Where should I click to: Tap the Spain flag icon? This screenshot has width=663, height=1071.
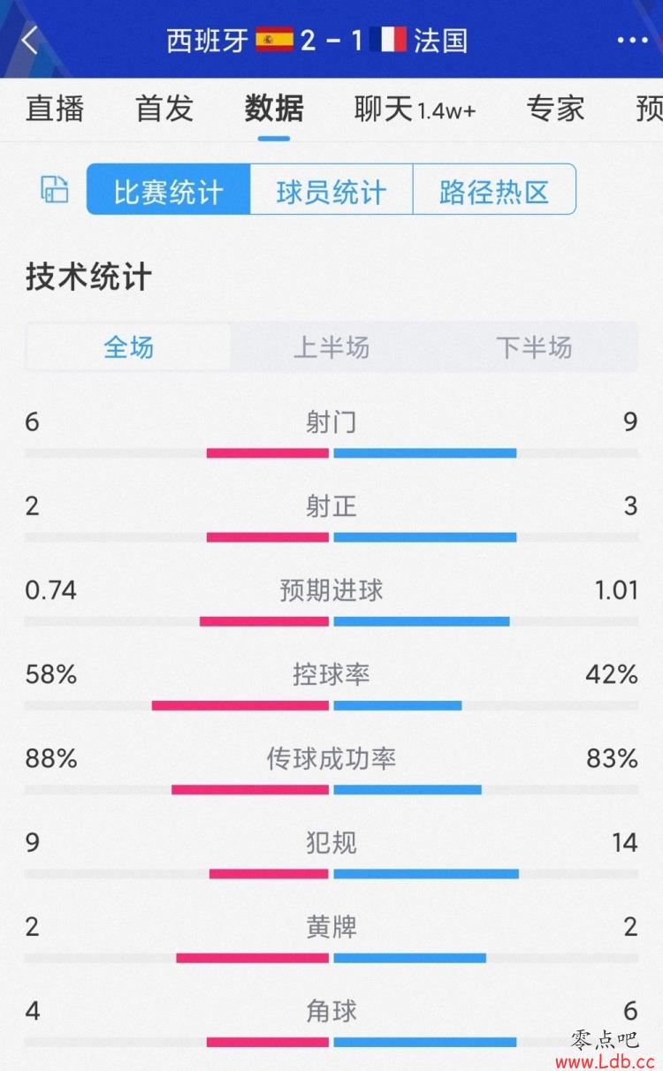(x=275, y=40)
